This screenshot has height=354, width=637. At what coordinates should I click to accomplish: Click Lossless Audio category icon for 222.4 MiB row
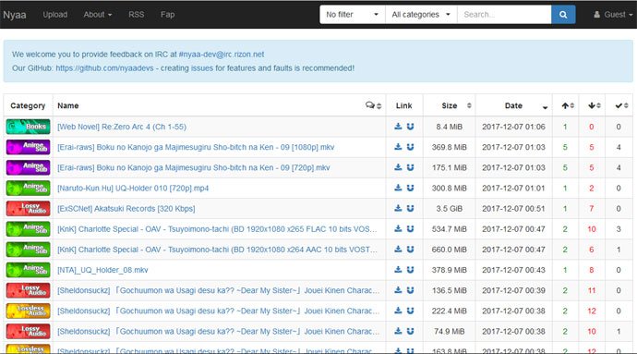(x=28, y=311)
